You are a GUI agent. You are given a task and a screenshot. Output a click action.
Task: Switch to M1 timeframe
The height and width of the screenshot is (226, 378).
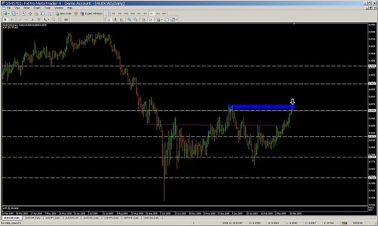tap(113, 14)
